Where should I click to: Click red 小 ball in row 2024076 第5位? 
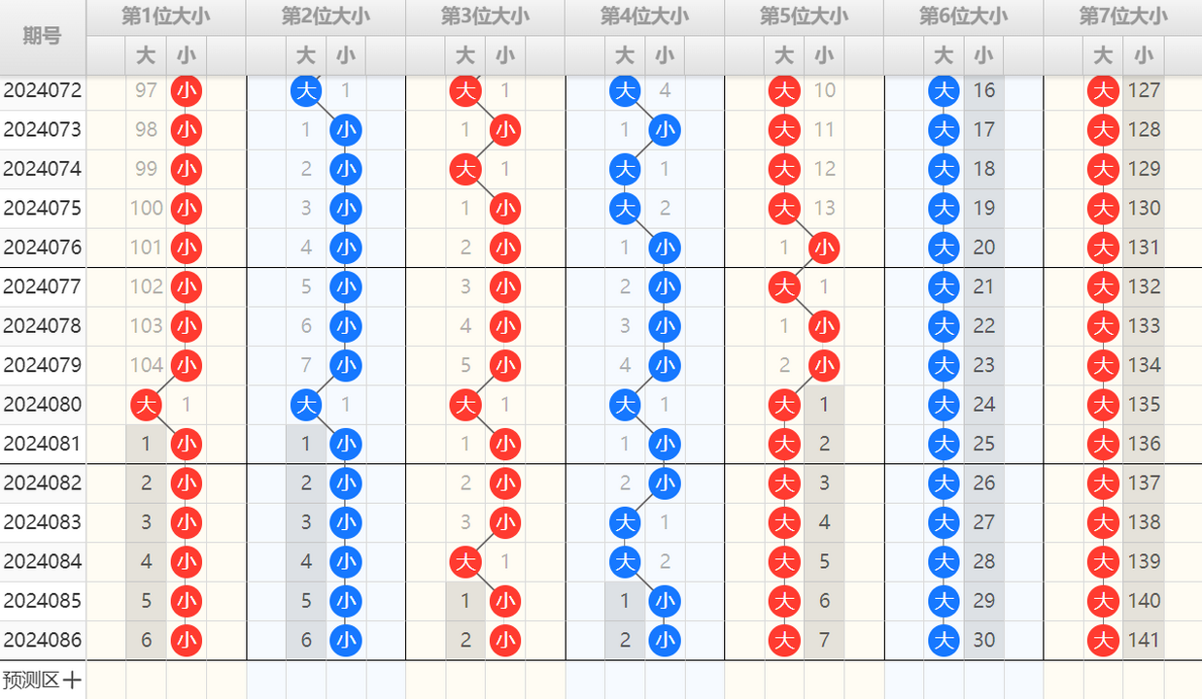click(x=824, y=248)
